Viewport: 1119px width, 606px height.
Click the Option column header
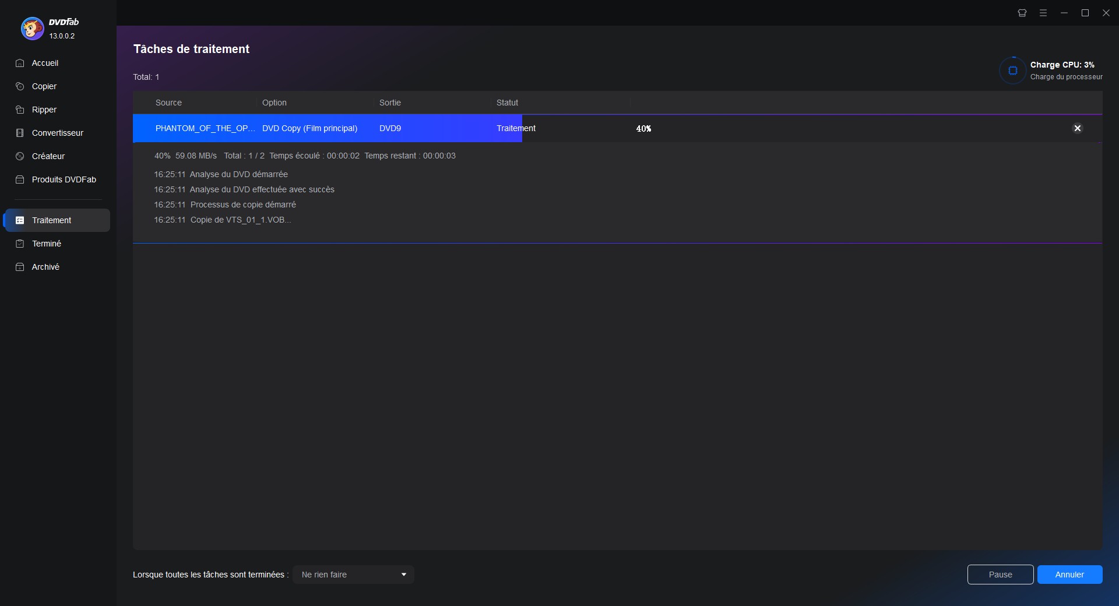click(275, 103)
